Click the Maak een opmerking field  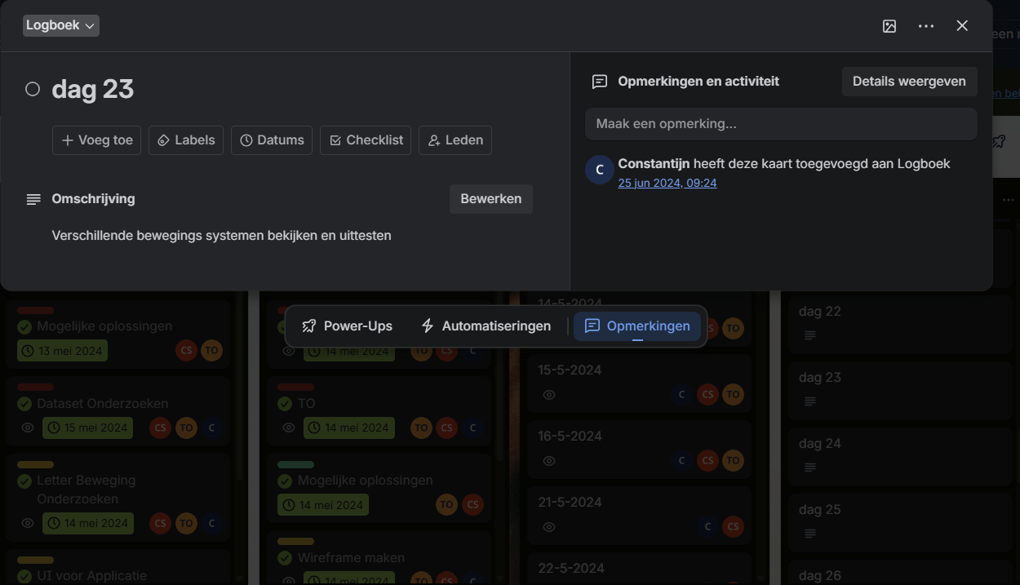click(780, 124)
